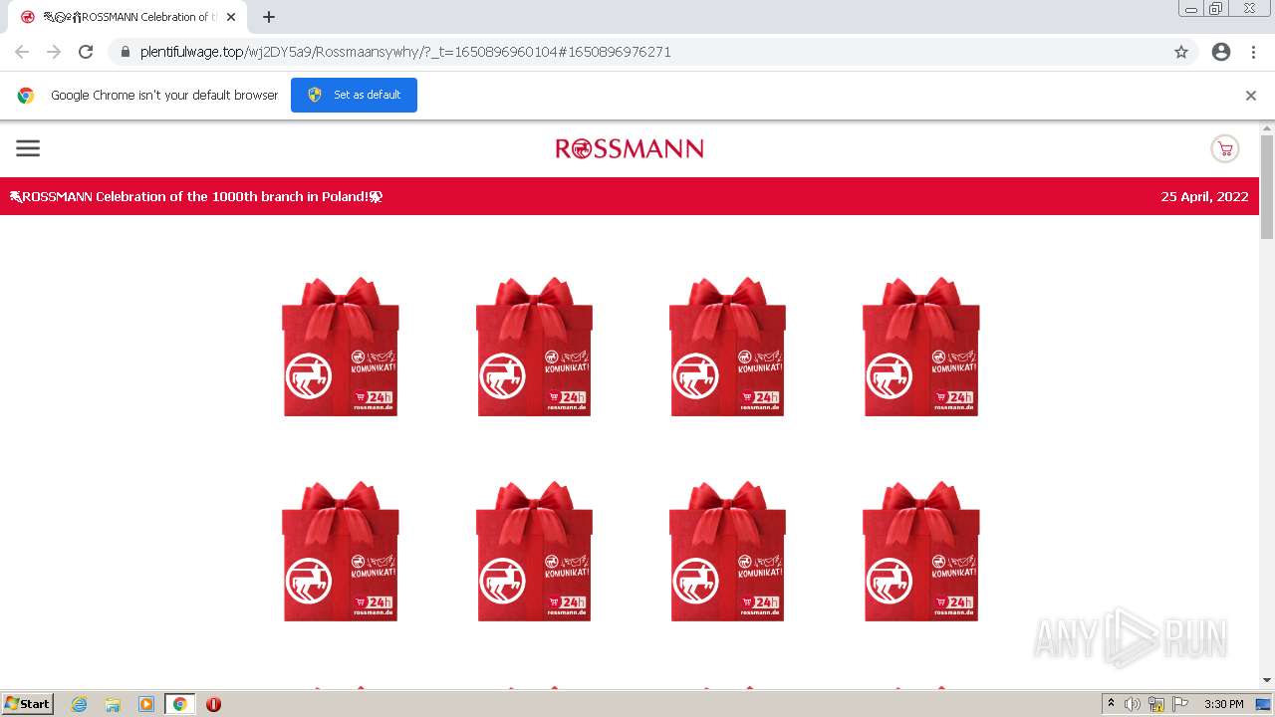Click the page scrollbar thumb
Image resolution: width=1275 pixels, height=717 pixels.
tap(1267, 187)
